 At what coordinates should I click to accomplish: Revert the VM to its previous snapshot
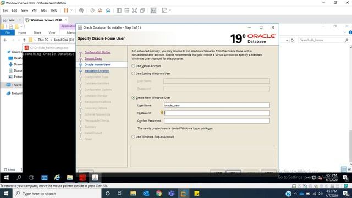point(100,10)
